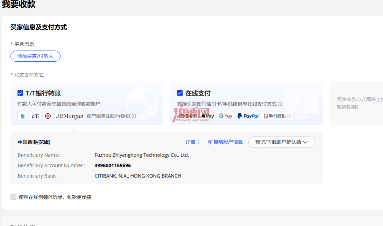
Task: Click the Apple Pay payment icon
Action: 208,116
